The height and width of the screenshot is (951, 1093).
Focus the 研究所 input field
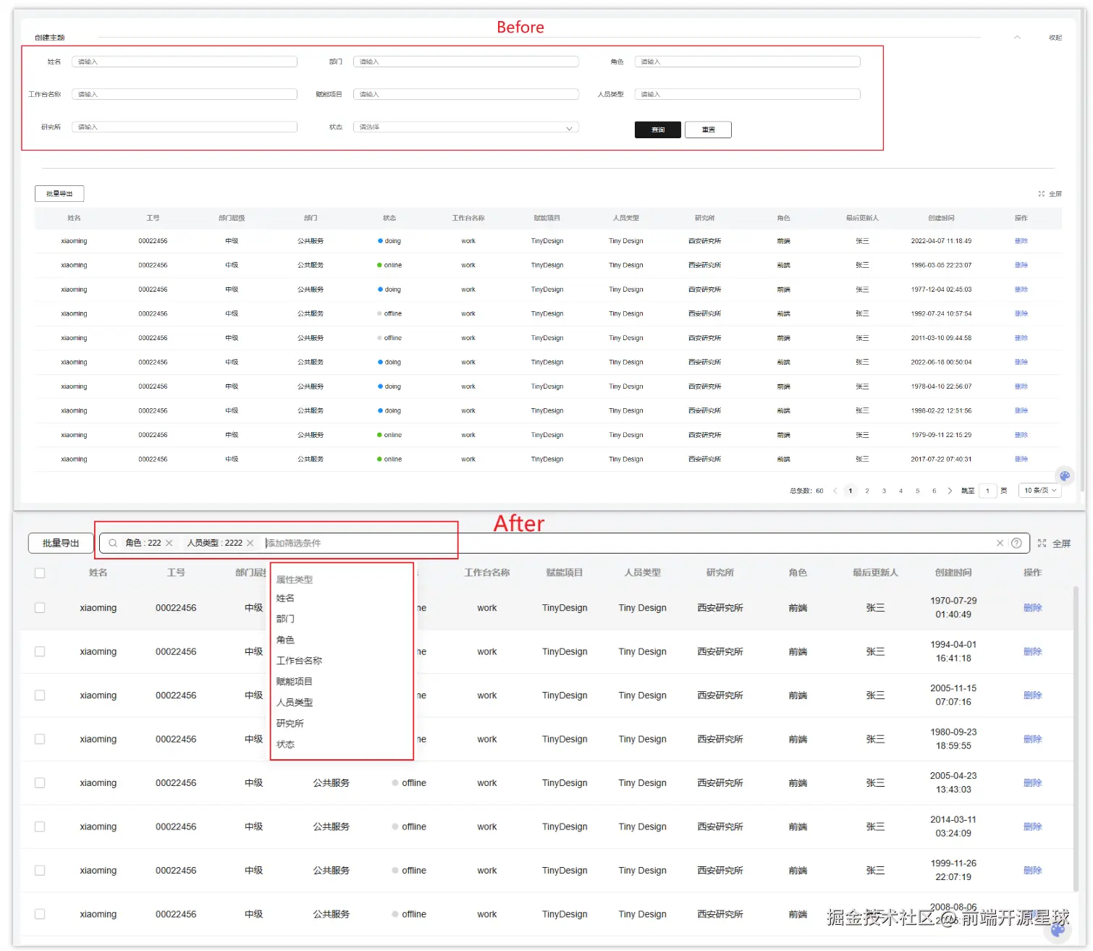185,127
